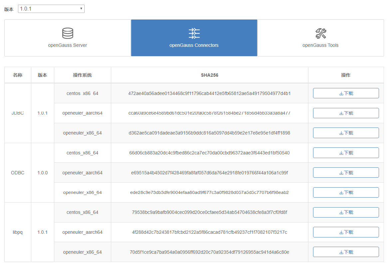Click the wrench and screwdriver Tools icon
The height and width of the screenshot is (263, 391).
[321, 33]
